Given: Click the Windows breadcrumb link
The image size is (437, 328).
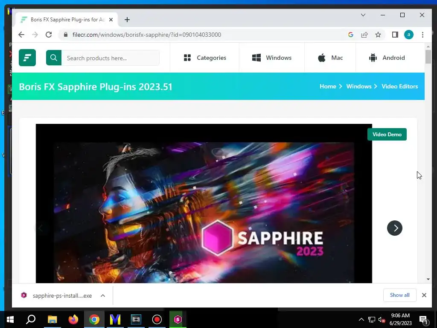Looking at the screenshot, I should pyautogui.click(x=358, y=86).
